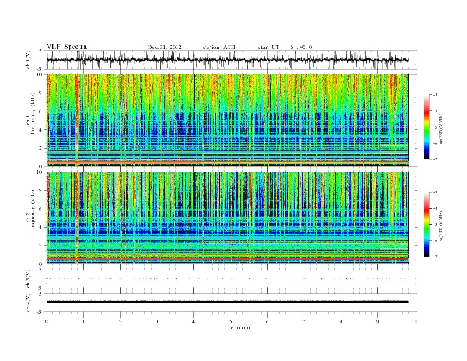The image size is (467, 361).
Task: Click time axis tick label "5"
Action: tap(231, 321)
